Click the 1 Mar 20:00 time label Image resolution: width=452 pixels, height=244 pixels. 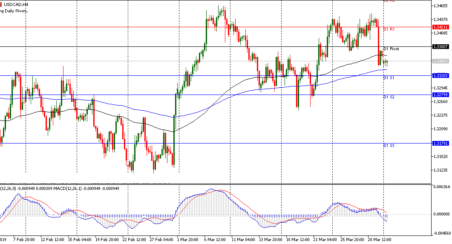click(188, 240)
